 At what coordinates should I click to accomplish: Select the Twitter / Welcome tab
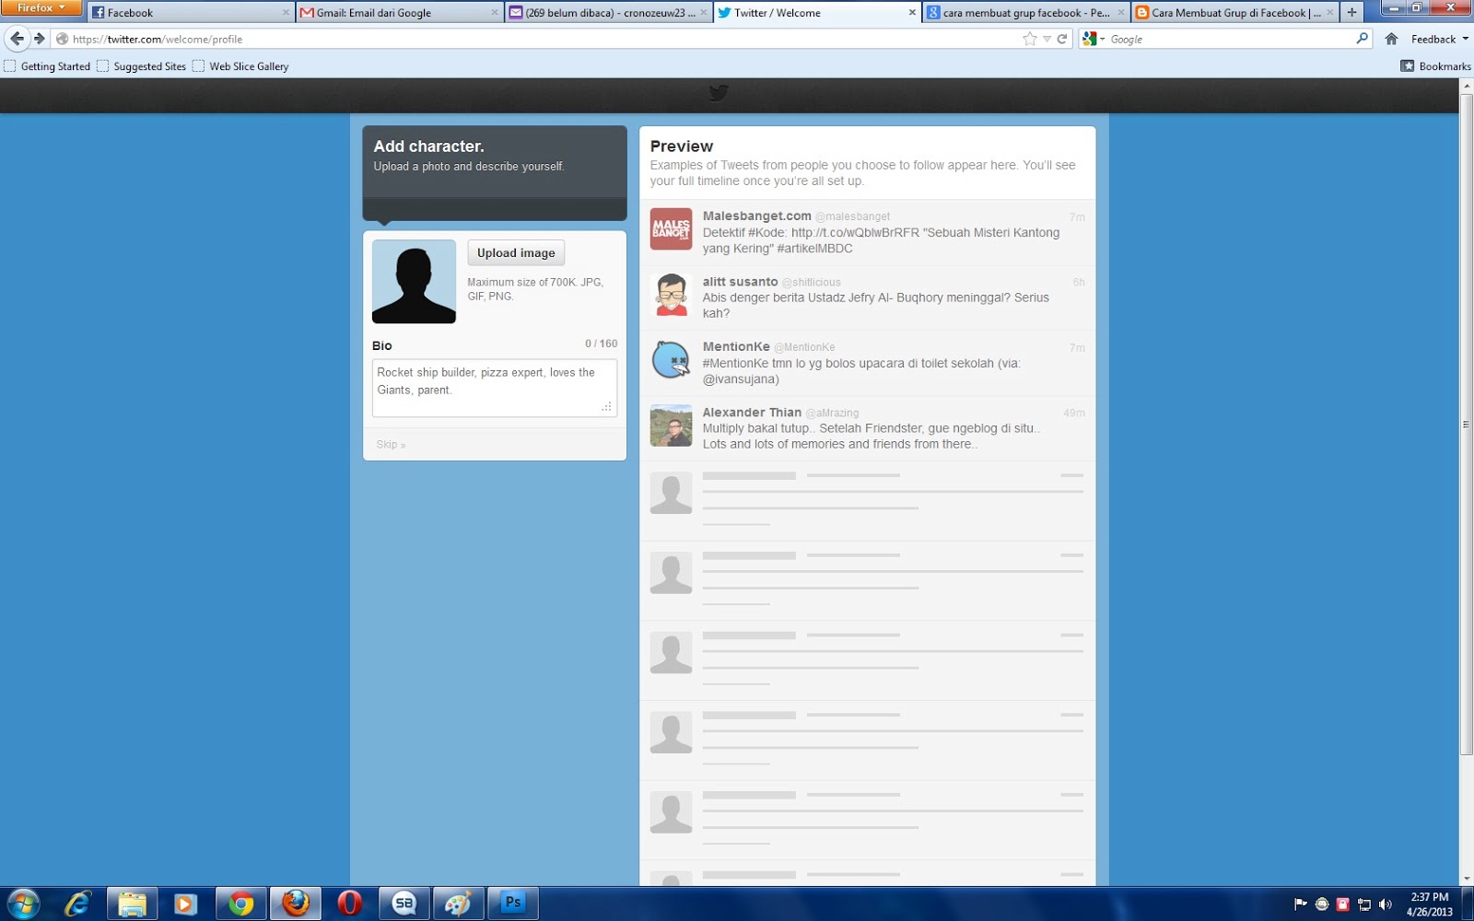(x=816, y=12)
